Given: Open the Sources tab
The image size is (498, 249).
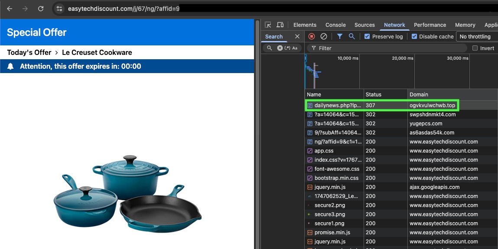Looking at the screenshot, I should coord(365,25).
